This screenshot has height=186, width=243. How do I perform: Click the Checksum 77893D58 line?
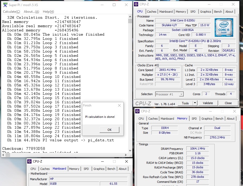(x=24, y=148)
